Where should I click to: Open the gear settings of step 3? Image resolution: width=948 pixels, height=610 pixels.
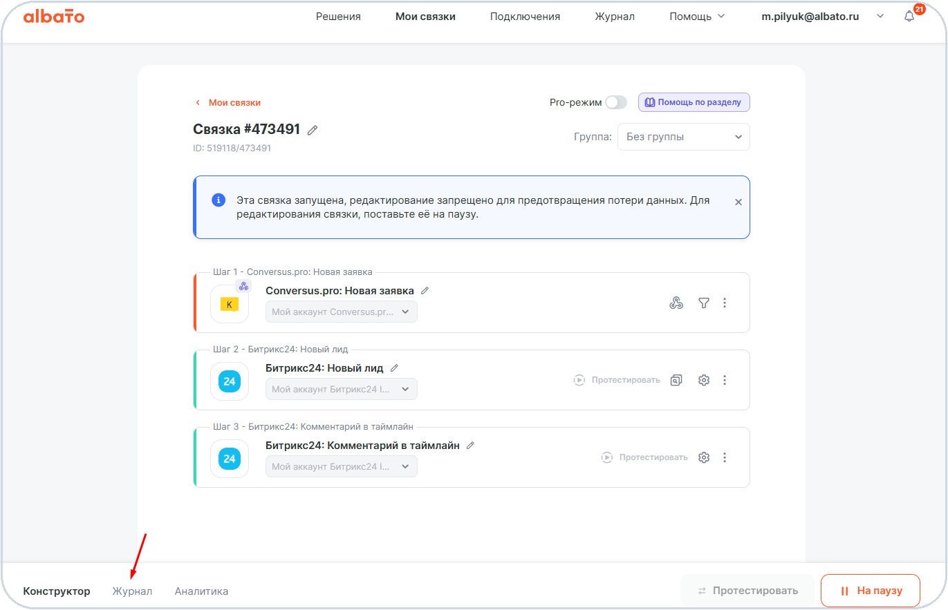[x=704, y=457]
